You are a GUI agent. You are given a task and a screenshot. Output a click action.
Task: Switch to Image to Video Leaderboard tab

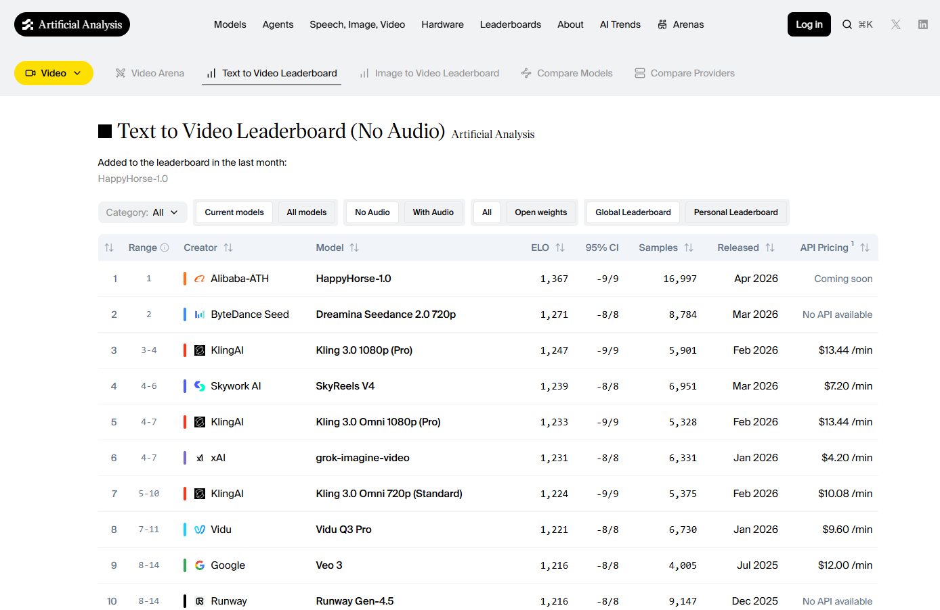pos(429,73)
